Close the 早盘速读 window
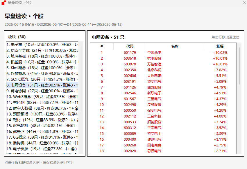Viewport: 247px width, 169px height. point(244,3)
